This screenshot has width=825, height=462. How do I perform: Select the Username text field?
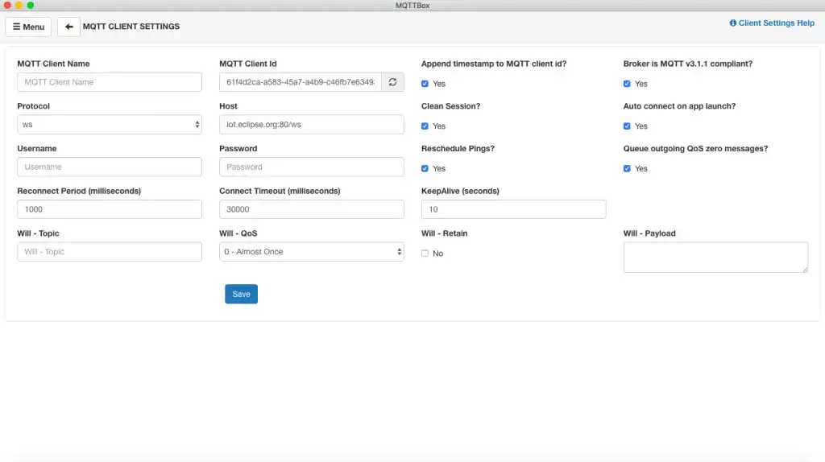click(109, 167)
